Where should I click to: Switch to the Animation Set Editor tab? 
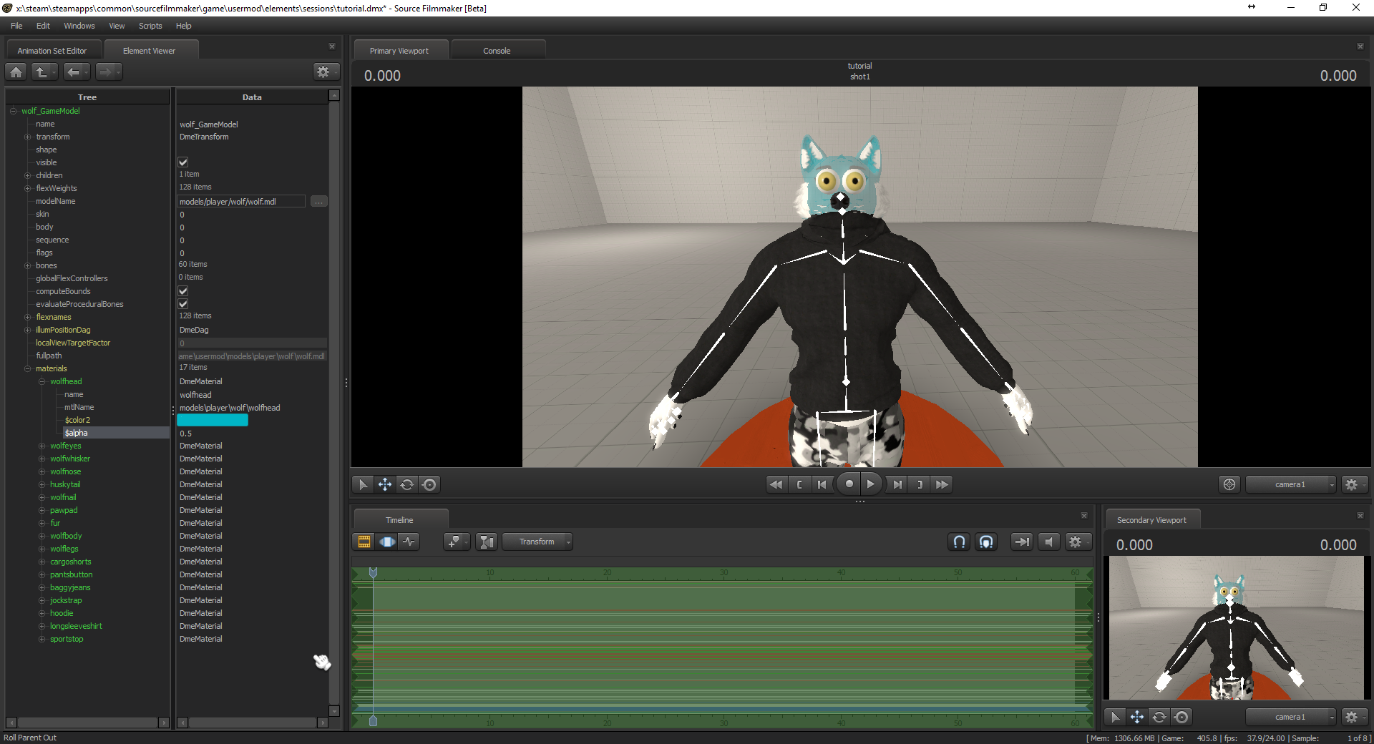[52, 51]
